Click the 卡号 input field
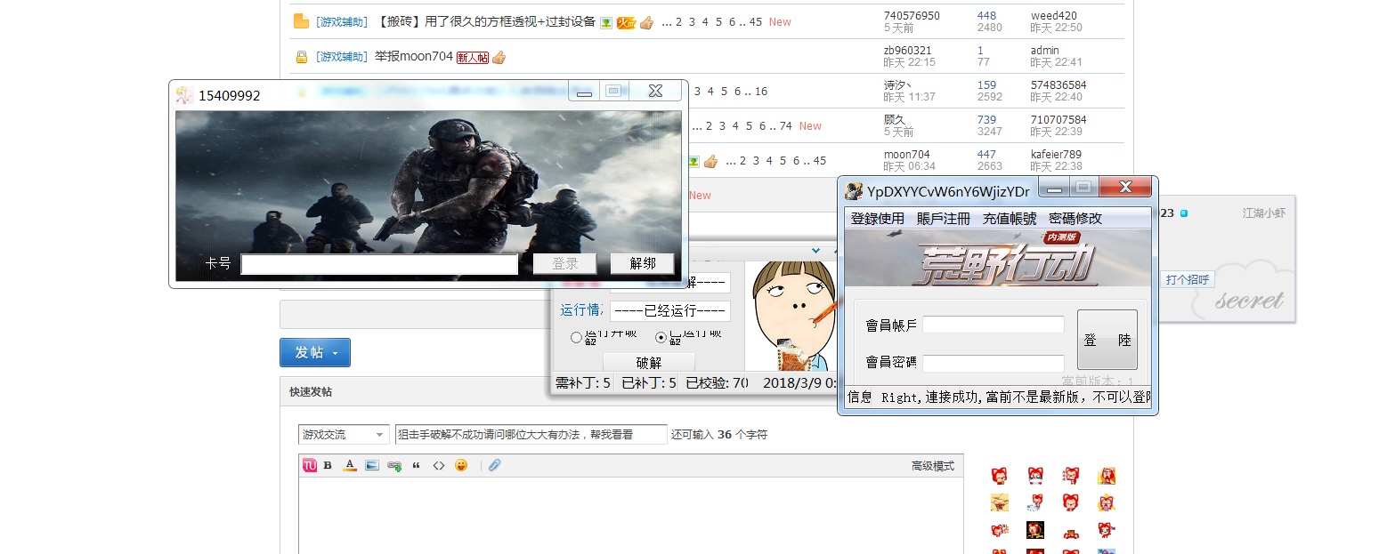1387x554 pixels. point(379,264)
